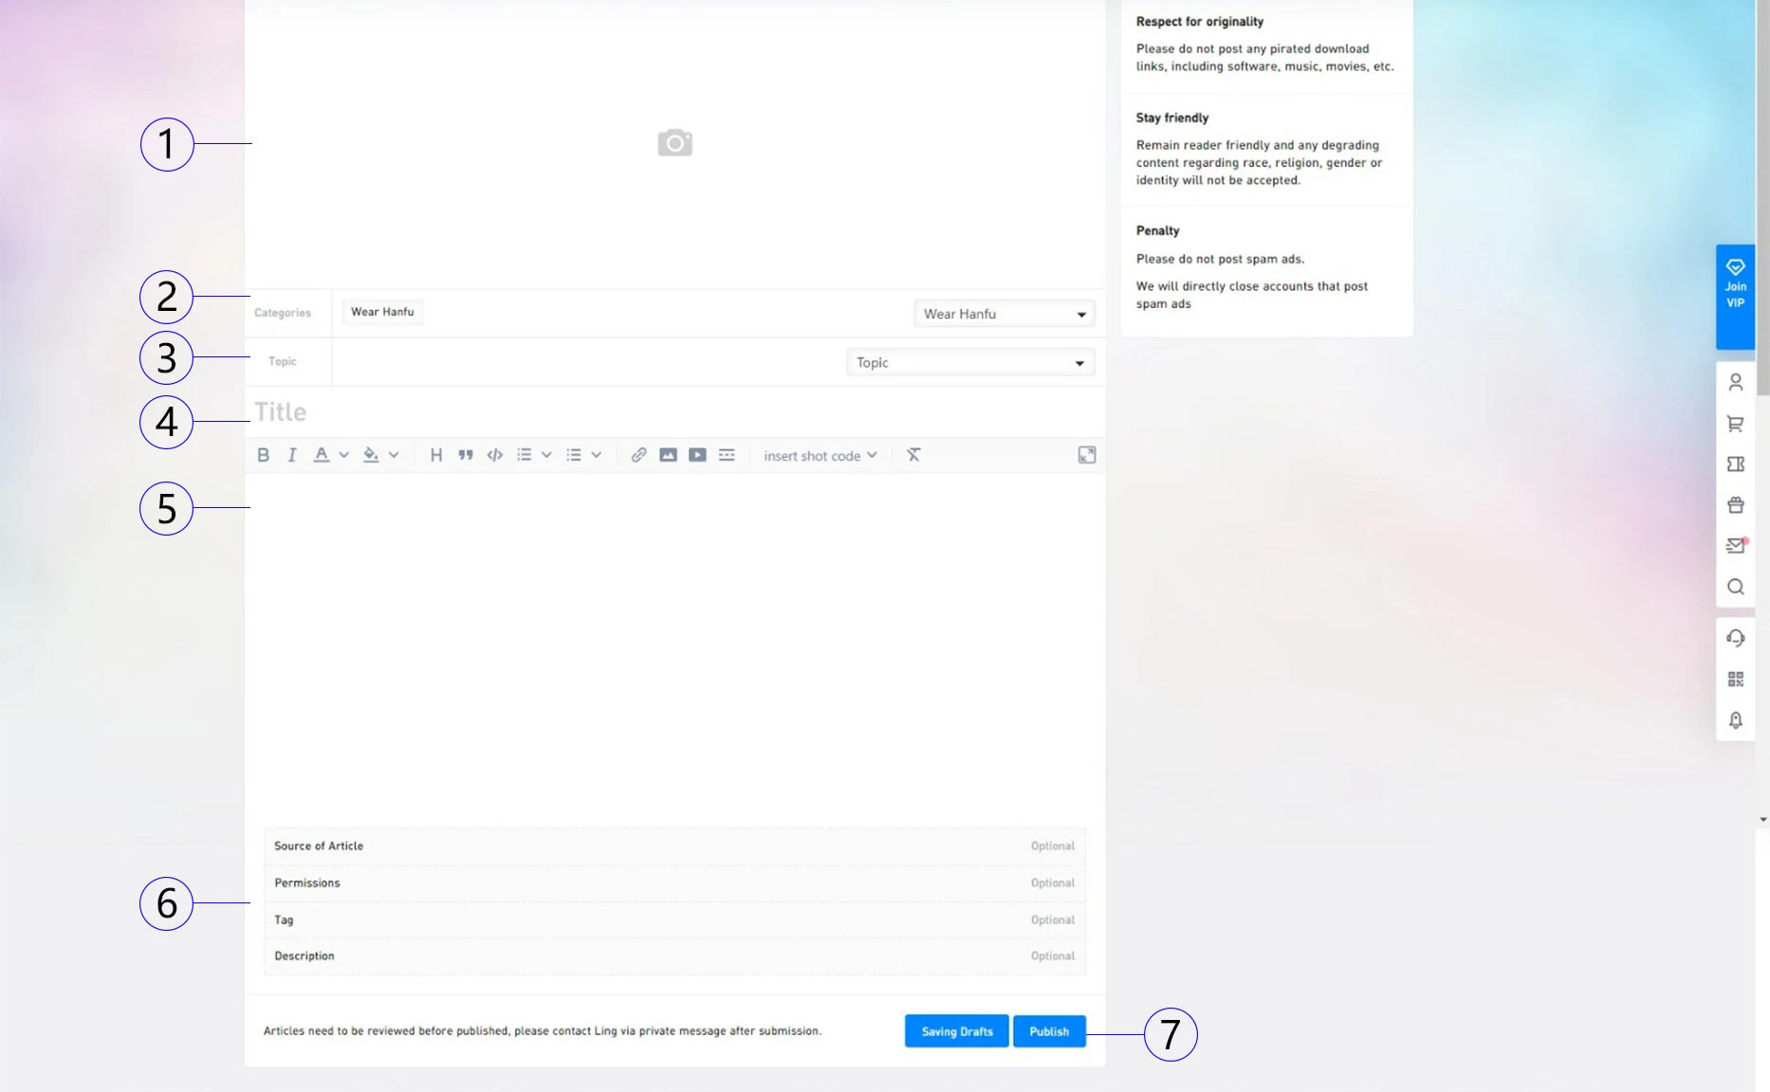Apply italic formatting
Viewport: 1770px width, 1092px height.
(292, 455)
